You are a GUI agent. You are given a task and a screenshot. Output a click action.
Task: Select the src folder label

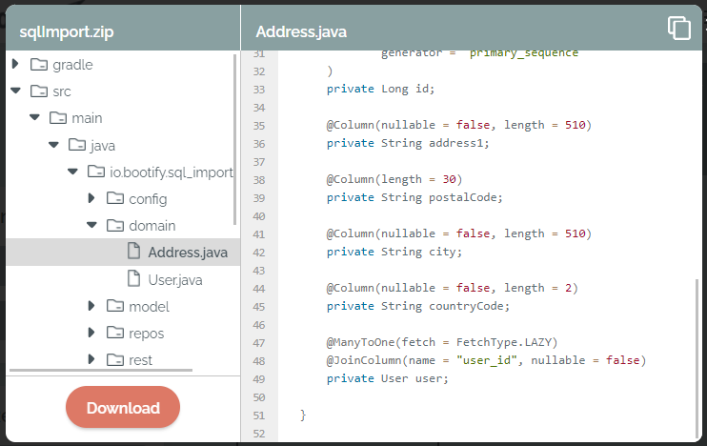tap(62, 91)
